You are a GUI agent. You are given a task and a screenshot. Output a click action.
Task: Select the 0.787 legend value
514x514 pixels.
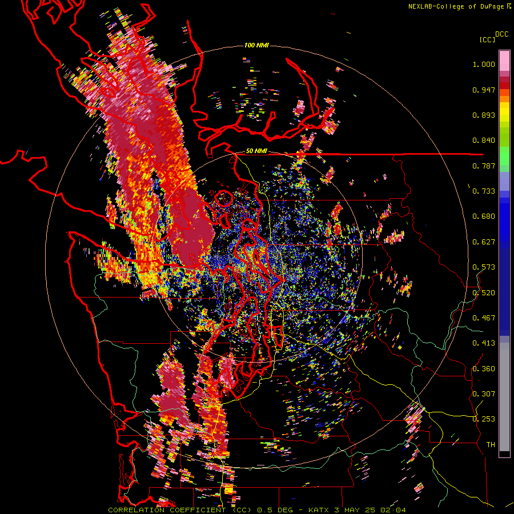tap(484, 166)
